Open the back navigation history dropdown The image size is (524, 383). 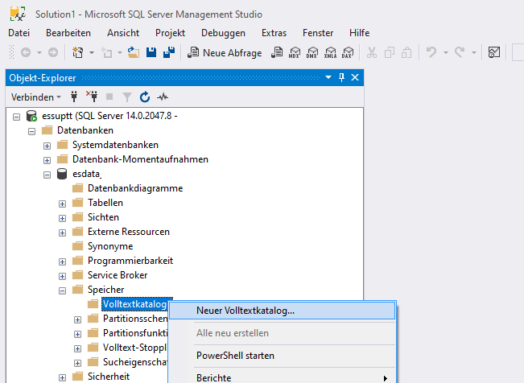coord(39,52)
